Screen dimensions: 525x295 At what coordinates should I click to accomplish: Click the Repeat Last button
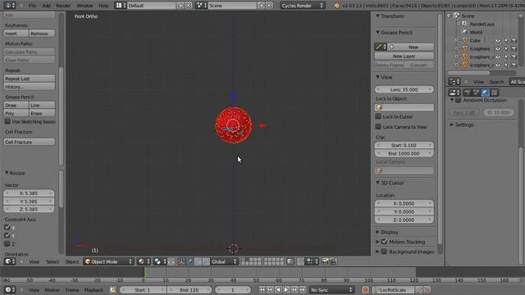tap(30, 79)
